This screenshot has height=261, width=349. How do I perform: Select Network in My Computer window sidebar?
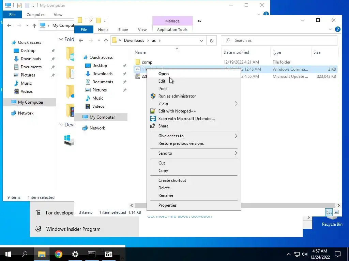click(x=26, y=113)
